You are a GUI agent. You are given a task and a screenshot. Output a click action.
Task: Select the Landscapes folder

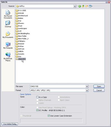[x=21, y=28]
